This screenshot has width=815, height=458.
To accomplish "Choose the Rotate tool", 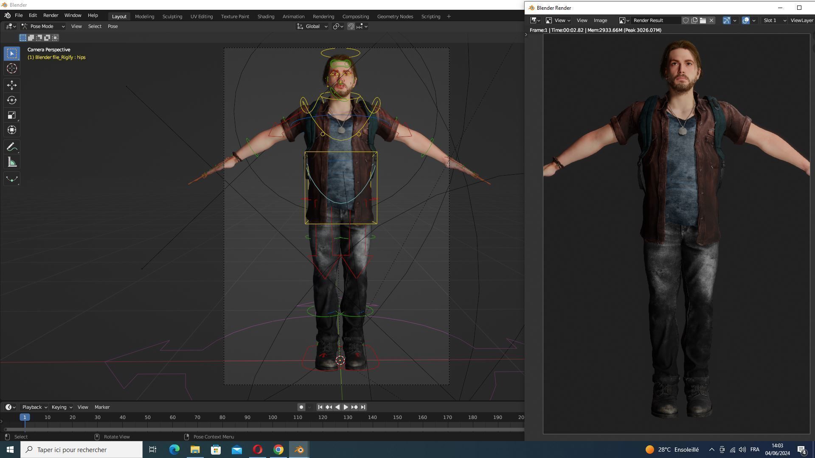I will tap(12, 100).
